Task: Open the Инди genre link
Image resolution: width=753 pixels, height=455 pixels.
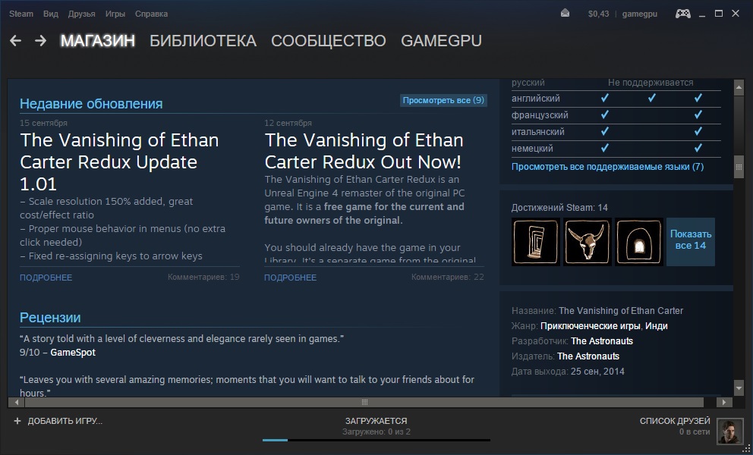Action: click(x=657, y=326)
